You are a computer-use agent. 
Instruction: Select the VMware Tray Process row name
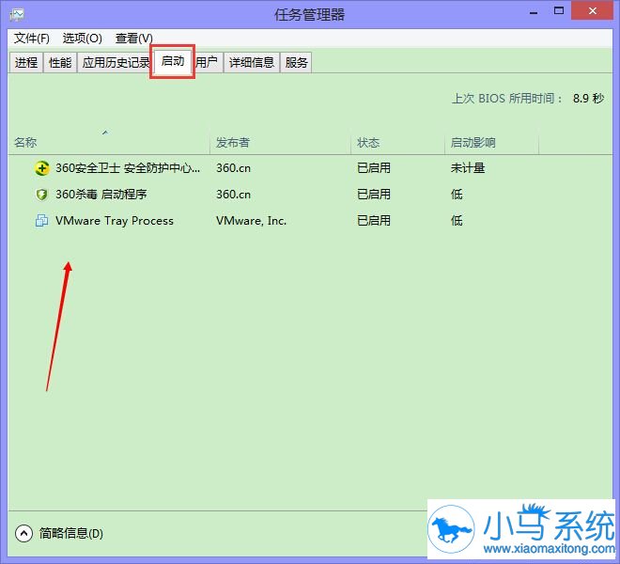(x=115, y=221)
